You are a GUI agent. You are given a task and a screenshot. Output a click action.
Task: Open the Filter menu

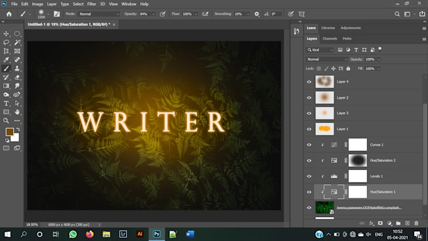91,4
